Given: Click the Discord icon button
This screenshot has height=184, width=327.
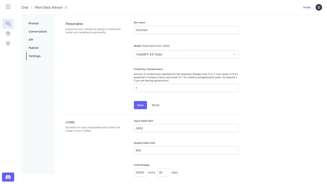Looking at the screenshot, I should 8,177.
